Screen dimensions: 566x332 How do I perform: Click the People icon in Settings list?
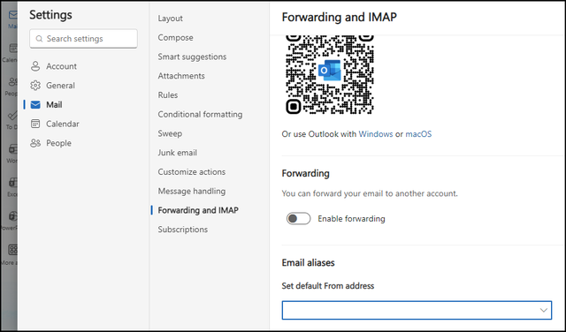35,143
